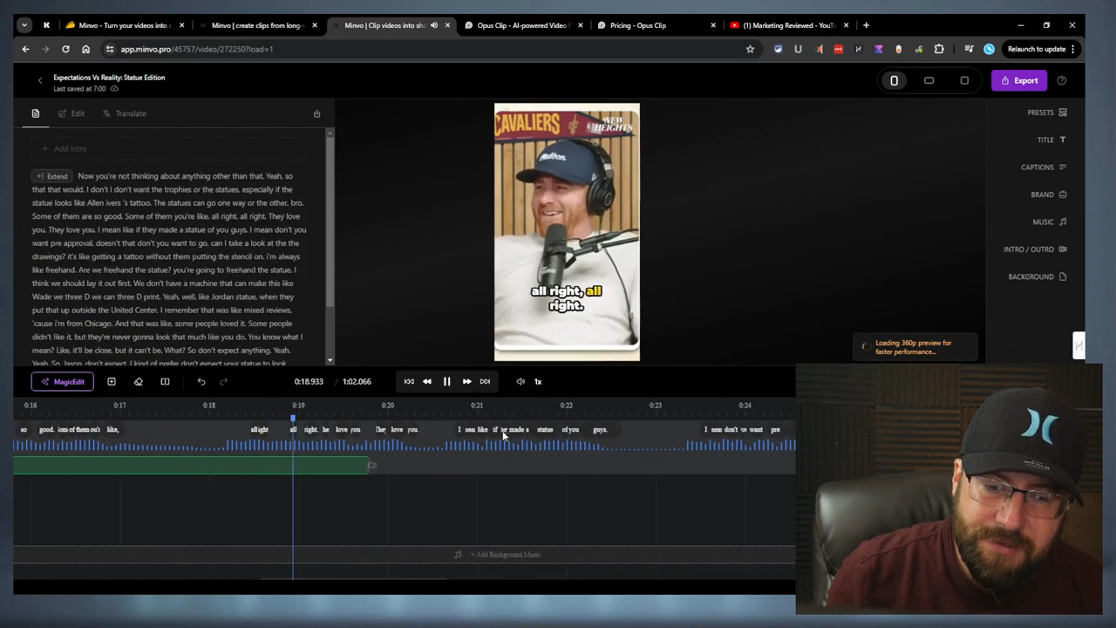
Task: Fast forward the playback
Action: pos(466,381)
